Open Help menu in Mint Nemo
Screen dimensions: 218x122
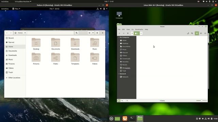pyautogui.click(x=146, y=29)
